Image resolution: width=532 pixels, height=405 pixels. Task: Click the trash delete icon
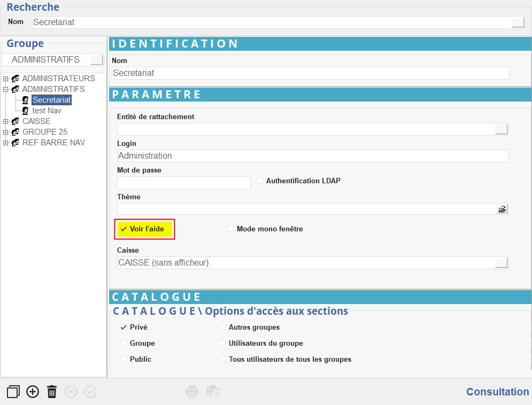click(52, 392)
